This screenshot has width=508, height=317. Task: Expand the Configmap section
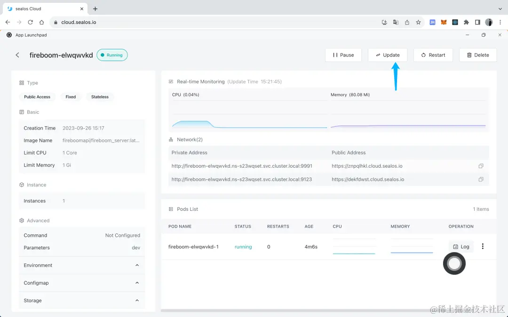point(82,283)
